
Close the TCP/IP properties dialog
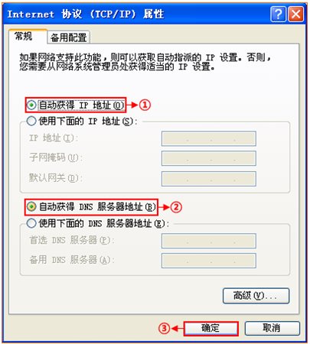pyautogui.click(x=296, y=14)
